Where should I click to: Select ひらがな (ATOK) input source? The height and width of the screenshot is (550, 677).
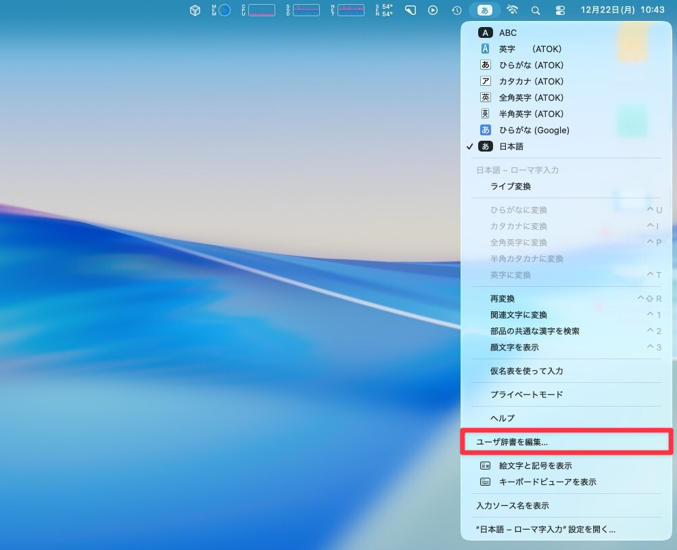[567, 65]
